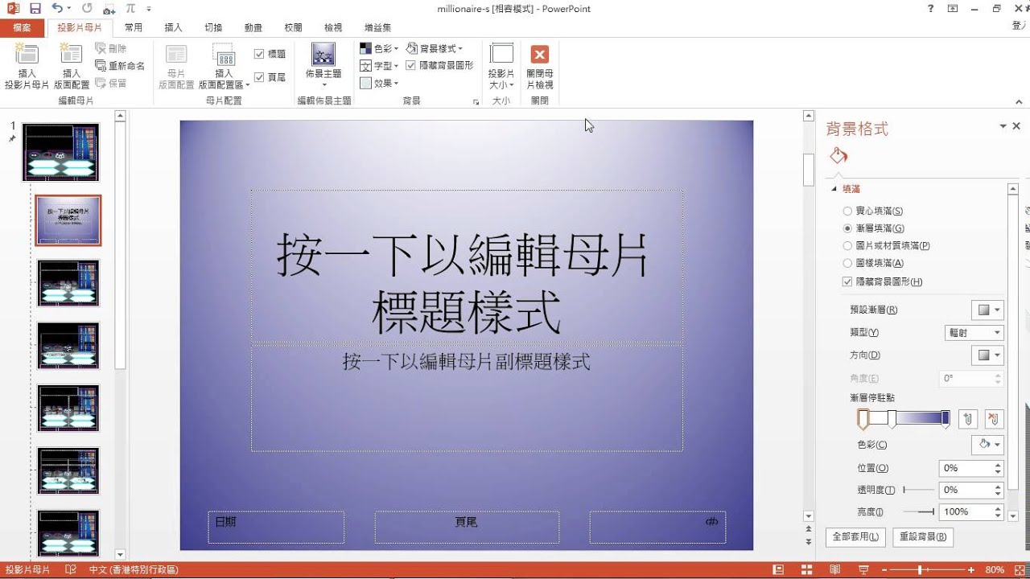The image size is (1030, 579).
Task: Click 重新命名 rename button
Action: click(x=120, y=66)
